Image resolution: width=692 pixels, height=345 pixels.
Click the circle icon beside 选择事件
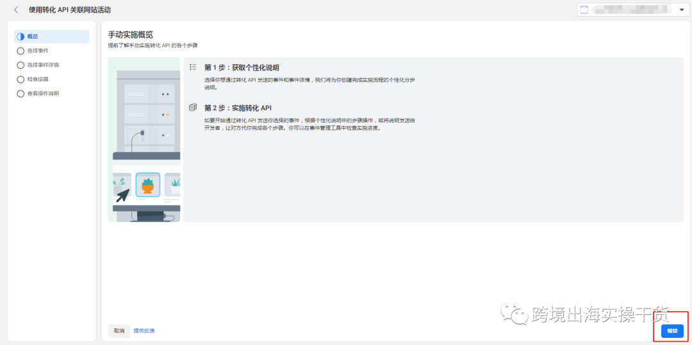tap(21, 51)
